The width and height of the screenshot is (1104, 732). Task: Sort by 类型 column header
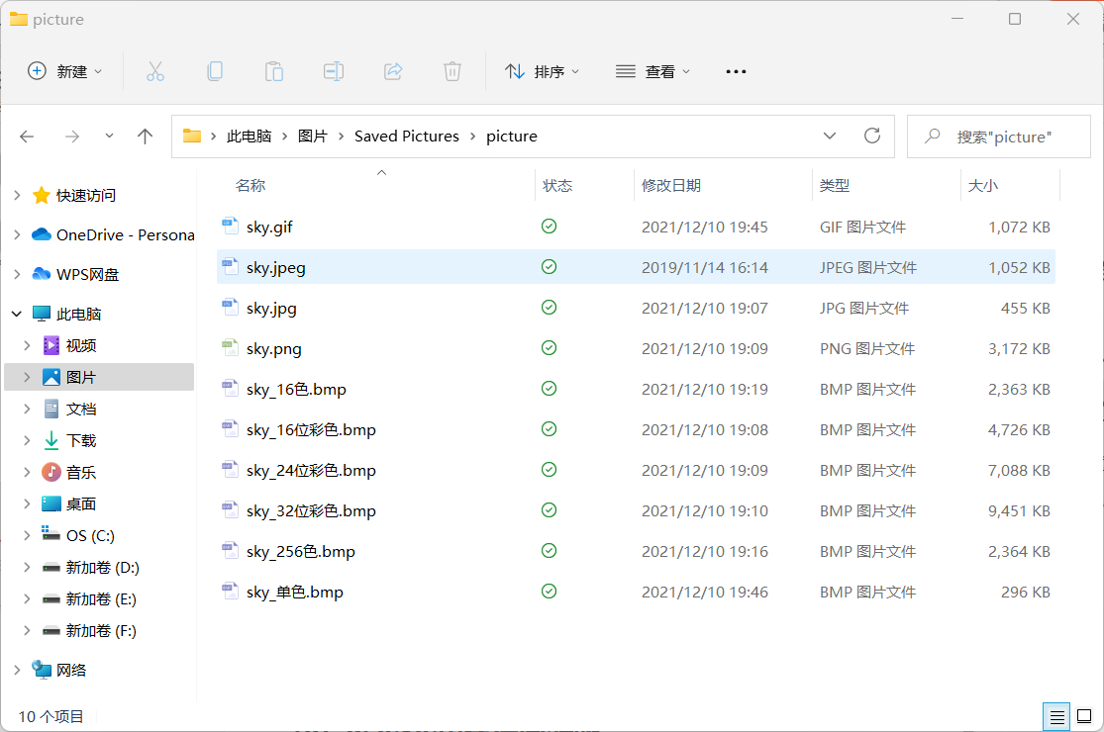[835, 186]
